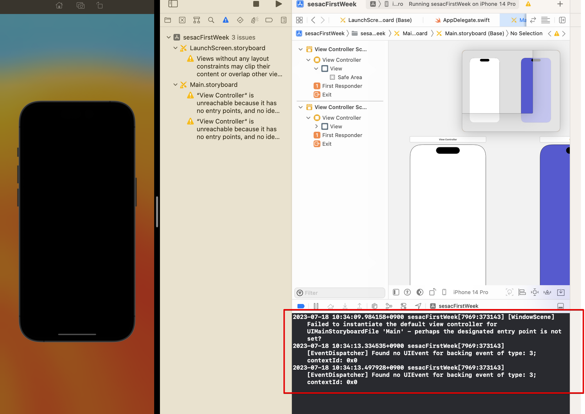Collapse the second View Controller Scene
The width and height of the screenshot is (585, 414).
coord(300,107)
